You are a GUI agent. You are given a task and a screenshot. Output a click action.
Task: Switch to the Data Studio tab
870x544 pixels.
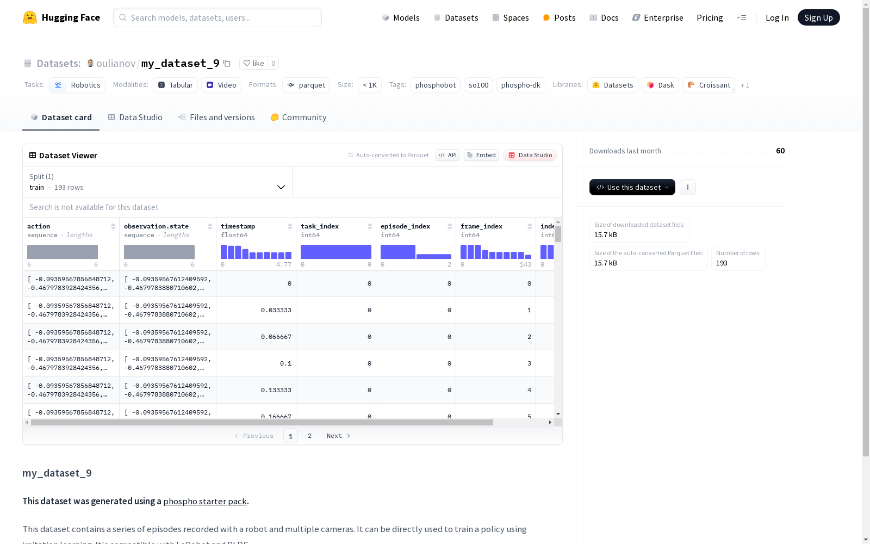(135, 118)
